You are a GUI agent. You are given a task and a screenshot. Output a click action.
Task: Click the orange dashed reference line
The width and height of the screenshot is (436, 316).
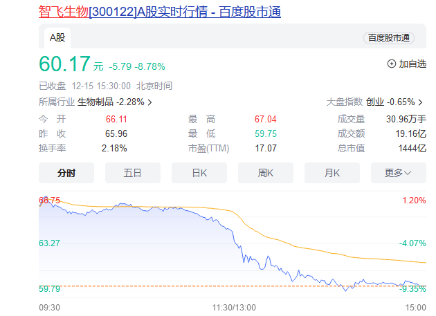[x=233, y=286]
